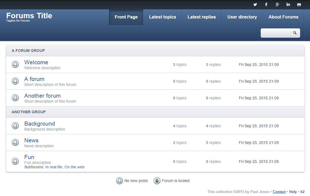
Task: Open the Another forum link
Action: (x=42, y=96)
